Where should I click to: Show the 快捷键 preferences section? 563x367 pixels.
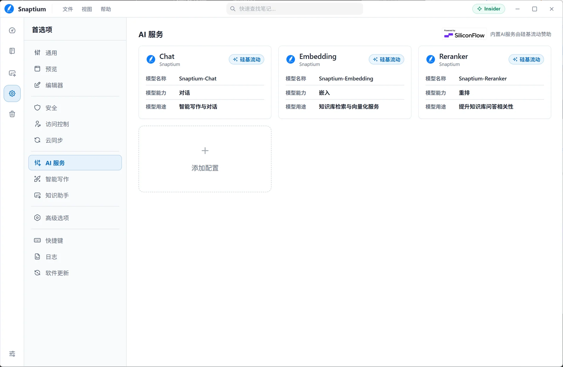[x=75, y=241]
